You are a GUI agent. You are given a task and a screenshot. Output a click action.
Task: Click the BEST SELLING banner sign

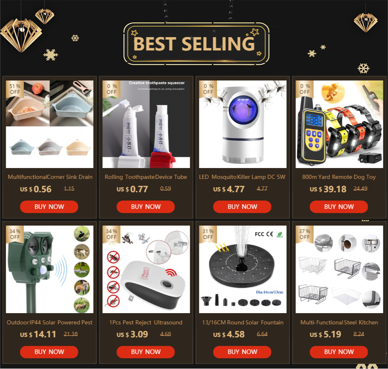click(196, 44)
